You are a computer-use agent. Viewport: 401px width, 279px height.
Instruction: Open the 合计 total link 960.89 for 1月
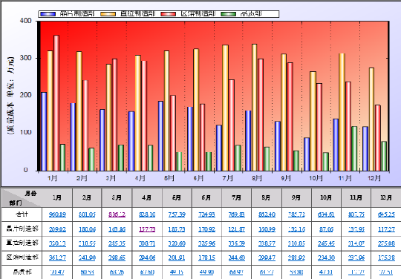tap(57, 214)
